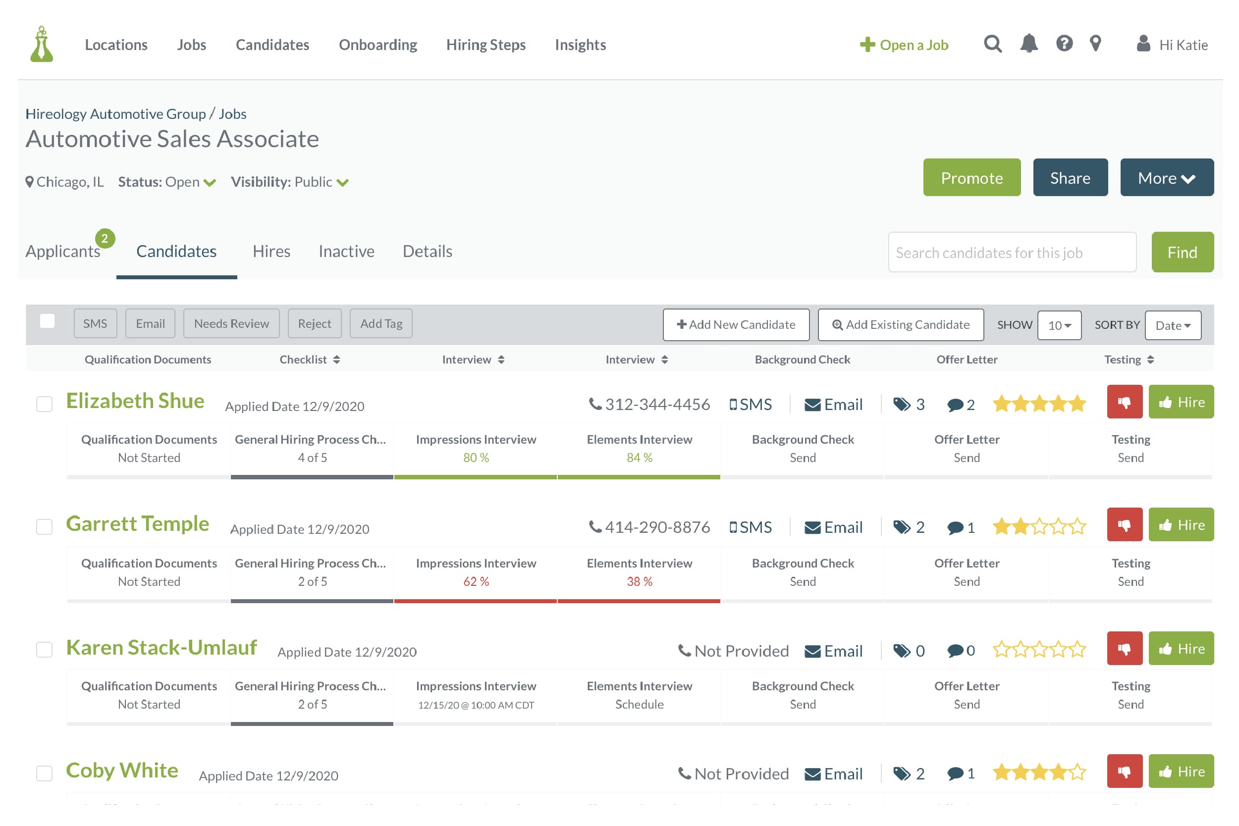This screenshot has width=1239, height=826.
Task: Toggle the select-all checkbox in toolbar
Action: 48,321
